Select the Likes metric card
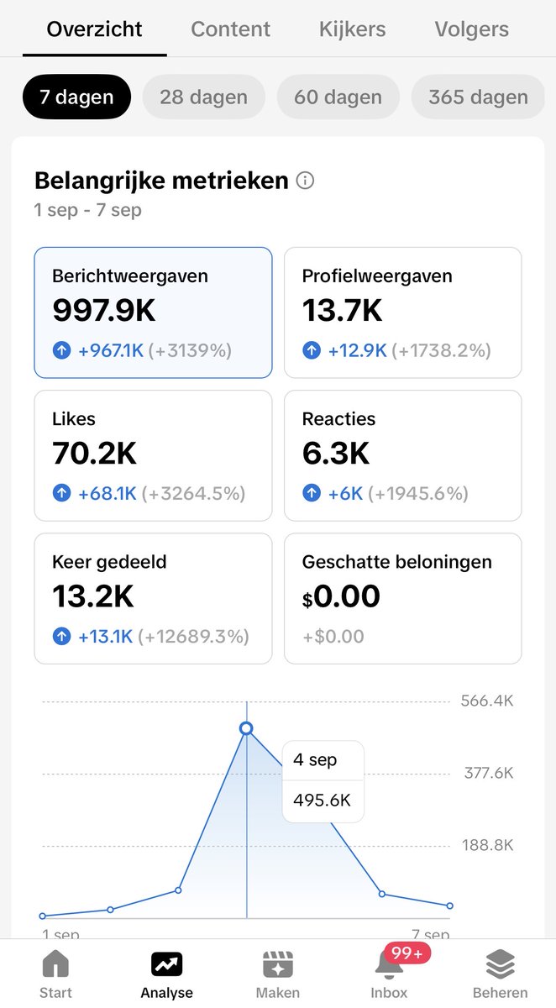 pyautogui.click(x=154, y=455)
